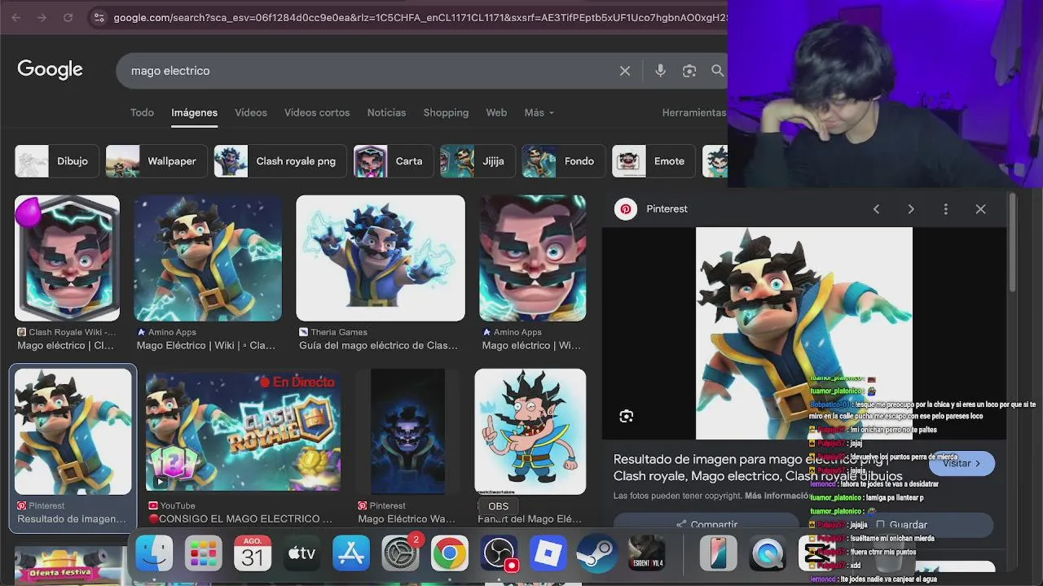
Task: Click the Visitar button
Action: click(962, 463)
